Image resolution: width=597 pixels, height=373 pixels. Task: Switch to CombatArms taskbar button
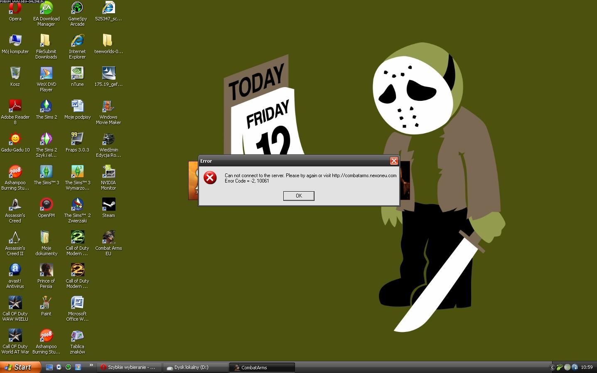262,367
